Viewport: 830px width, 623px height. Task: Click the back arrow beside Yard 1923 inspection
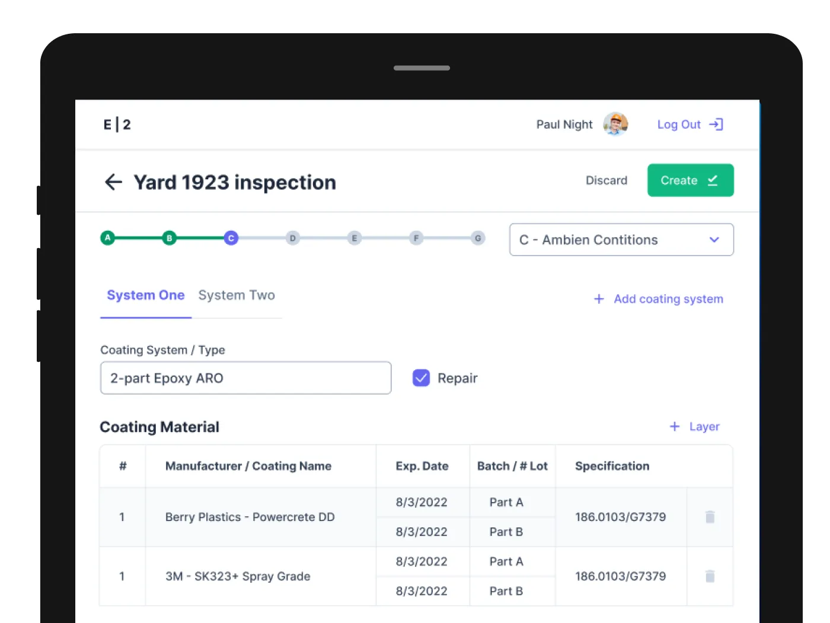coord(113,182)
